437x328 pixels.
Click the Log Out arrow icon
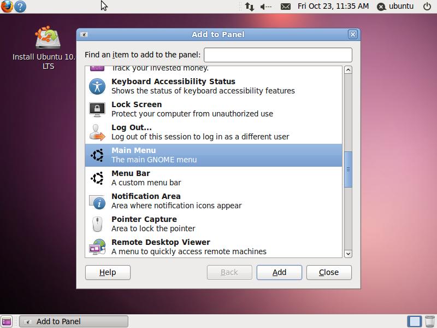click(97, 132)
